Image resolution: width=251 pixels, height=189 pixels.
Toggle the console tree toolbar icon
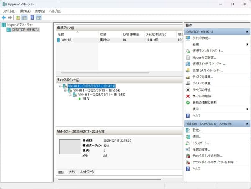(x=24, y=18)
